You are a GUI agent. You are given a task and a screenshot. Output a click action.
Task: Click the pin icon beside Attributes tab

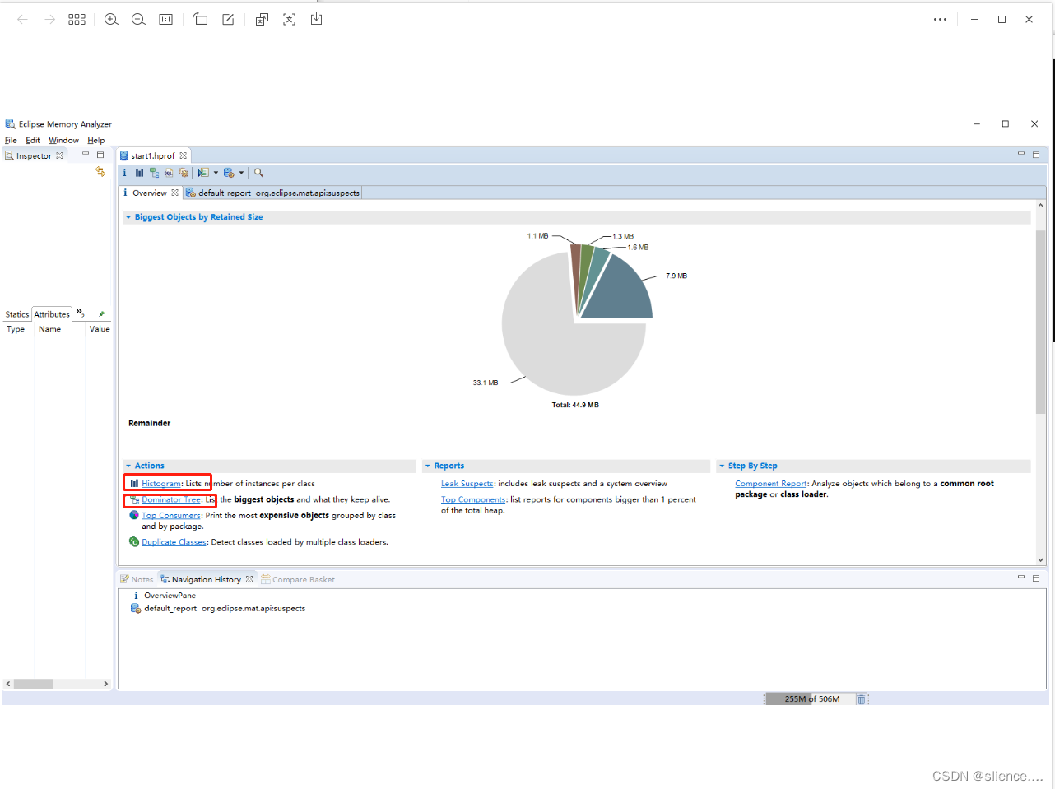pyautogui.click(x=101, y=314)
